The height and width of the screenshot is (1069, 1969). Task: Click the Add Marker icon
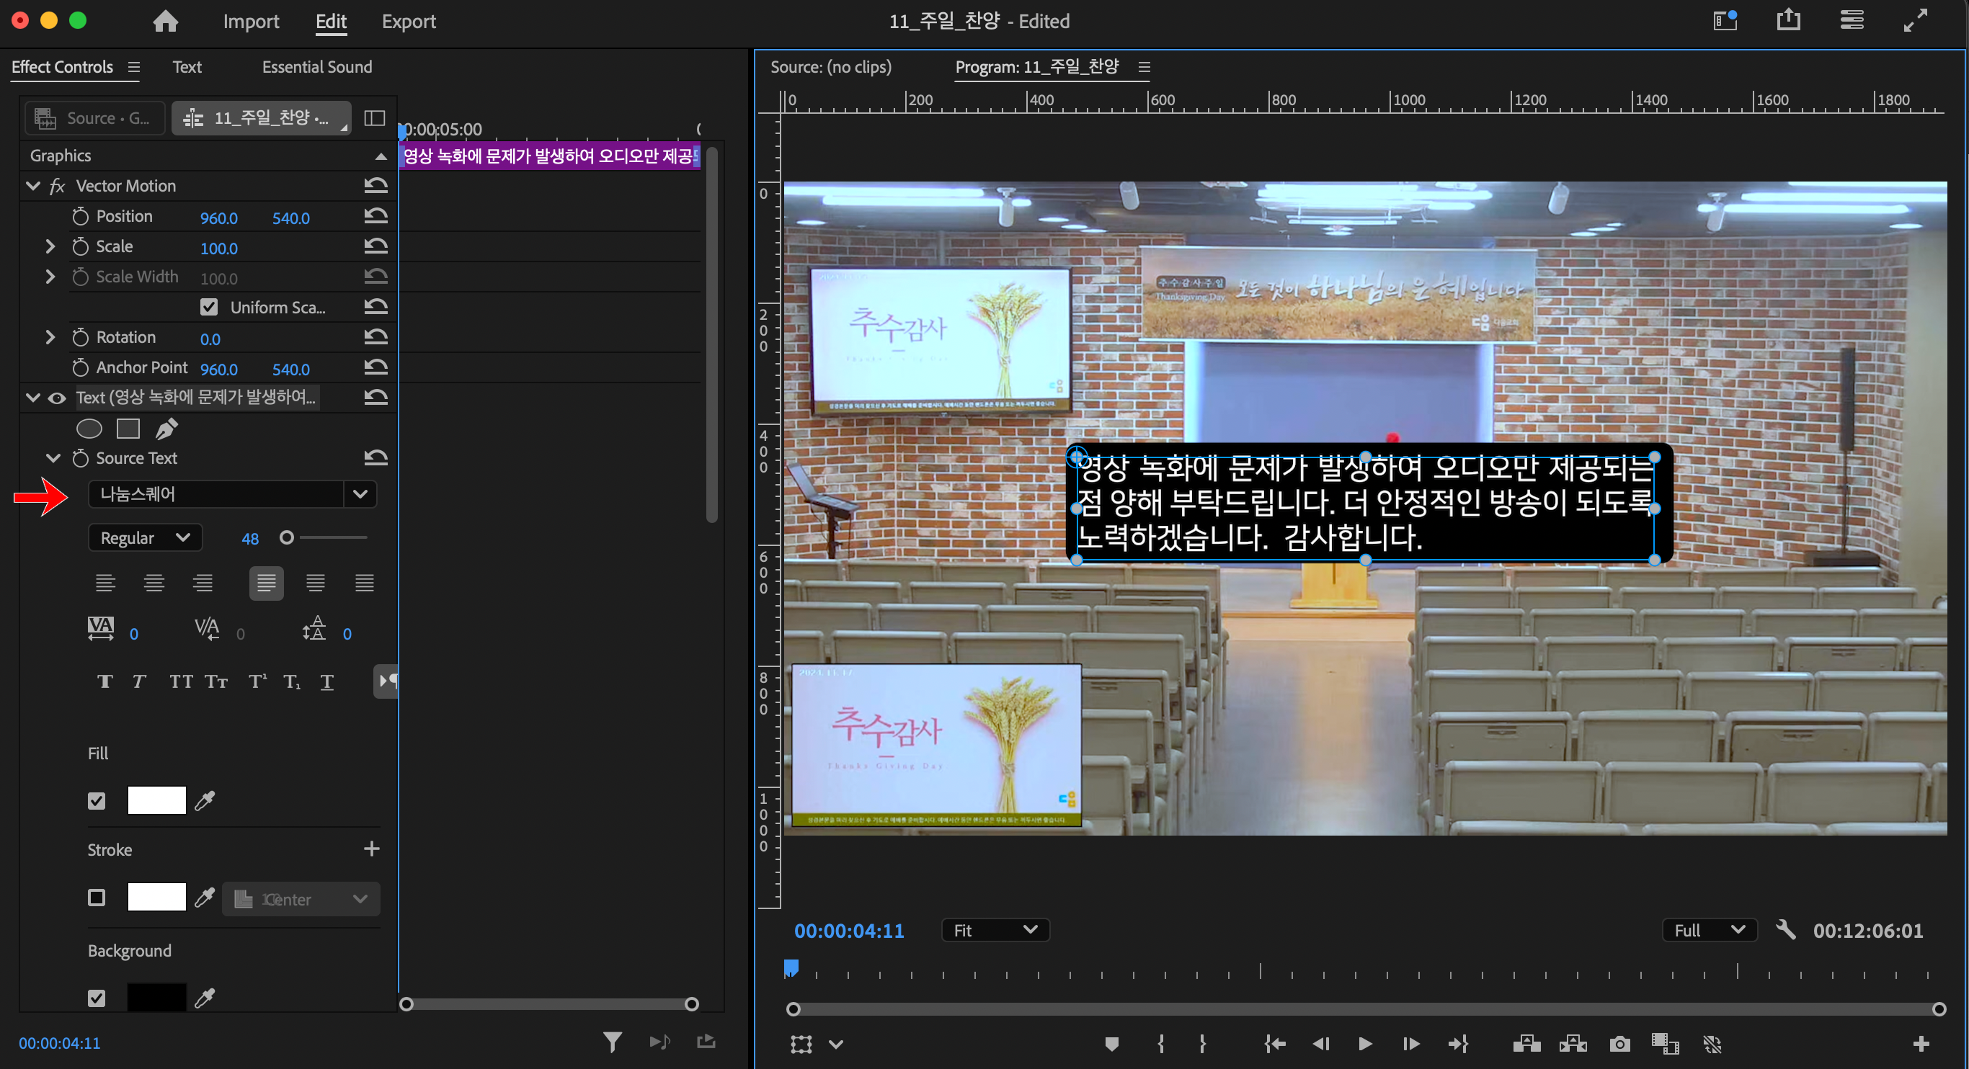click(1111, 1044)
